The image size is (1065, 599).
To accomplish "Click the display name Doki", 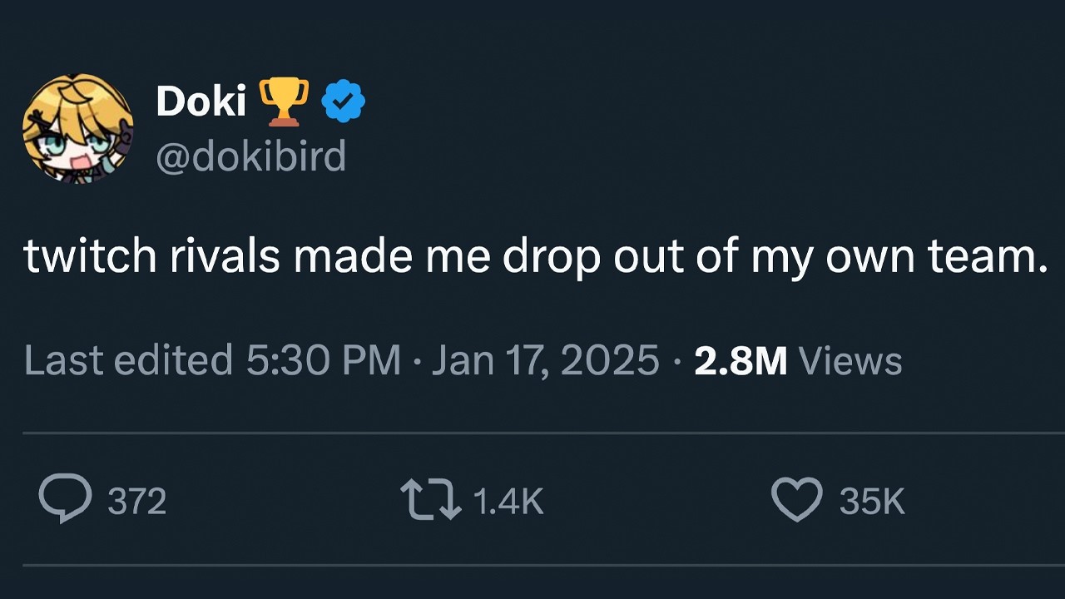I will coord(201,101).
